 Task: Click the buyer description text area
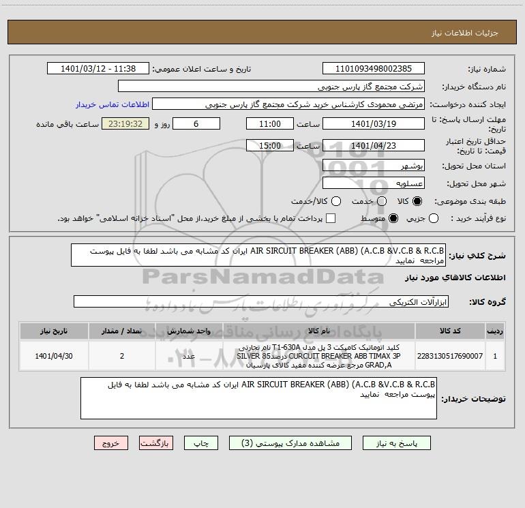pyautogui.click(x=258, y=398)
